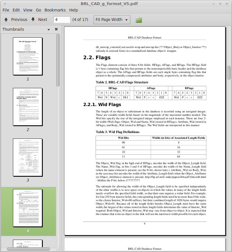Select the page 3 thumbnail
Viewport: 232px width, 252px height.
click(28, 157)
